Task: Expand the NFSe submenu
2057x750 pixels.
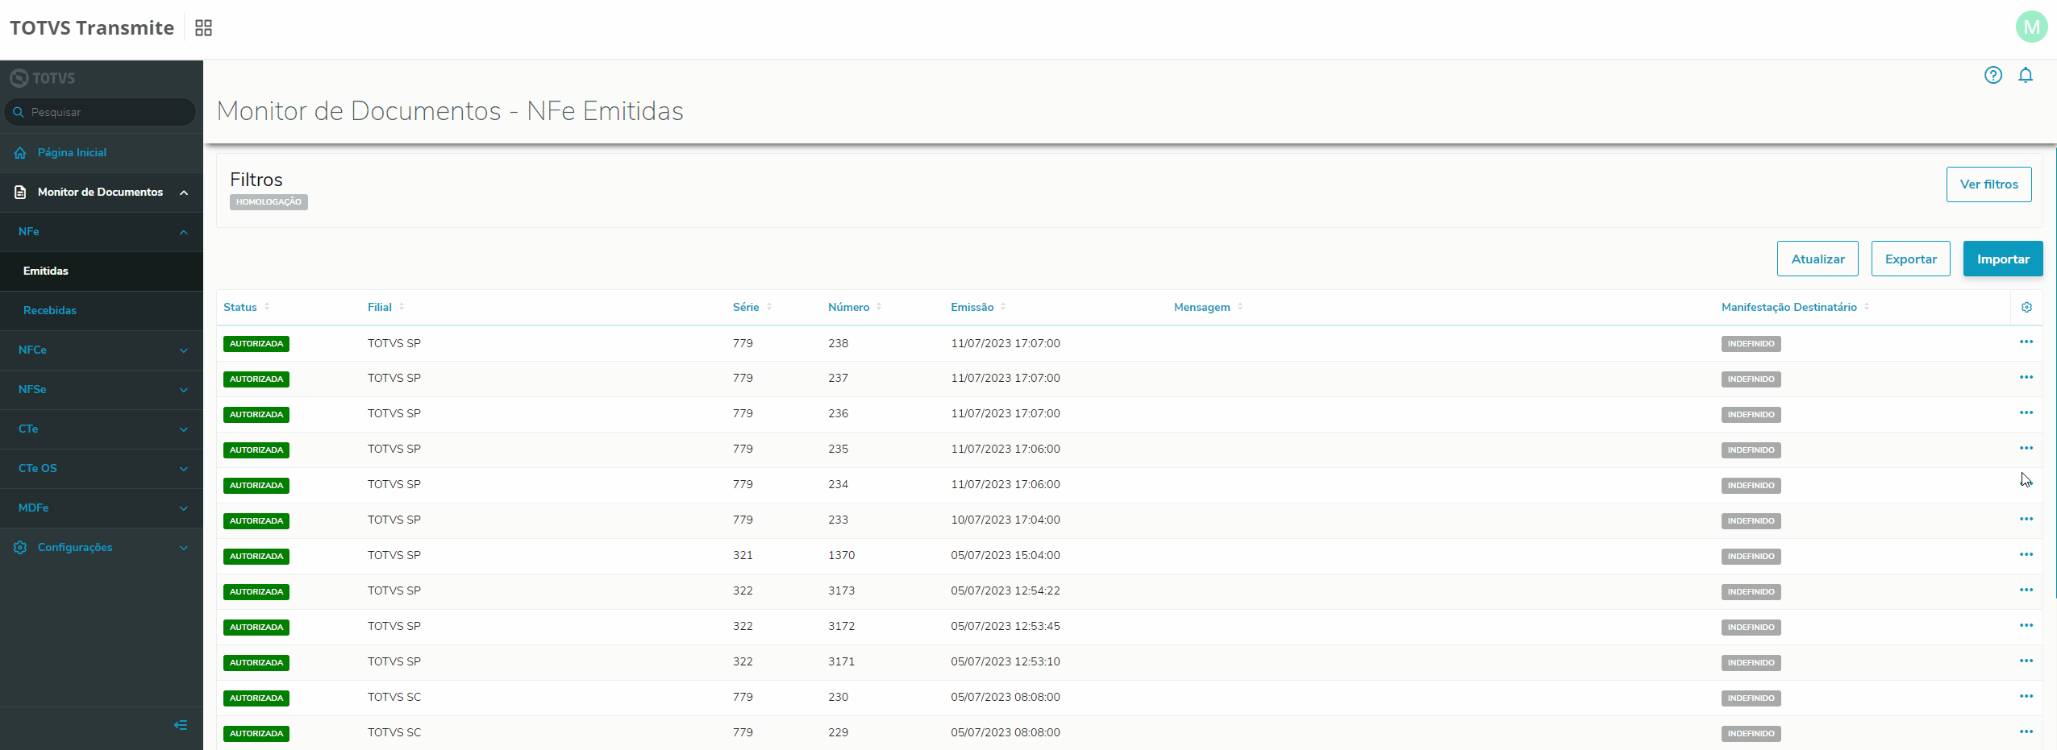Action: pyautogui.click(x=184, y=390)
